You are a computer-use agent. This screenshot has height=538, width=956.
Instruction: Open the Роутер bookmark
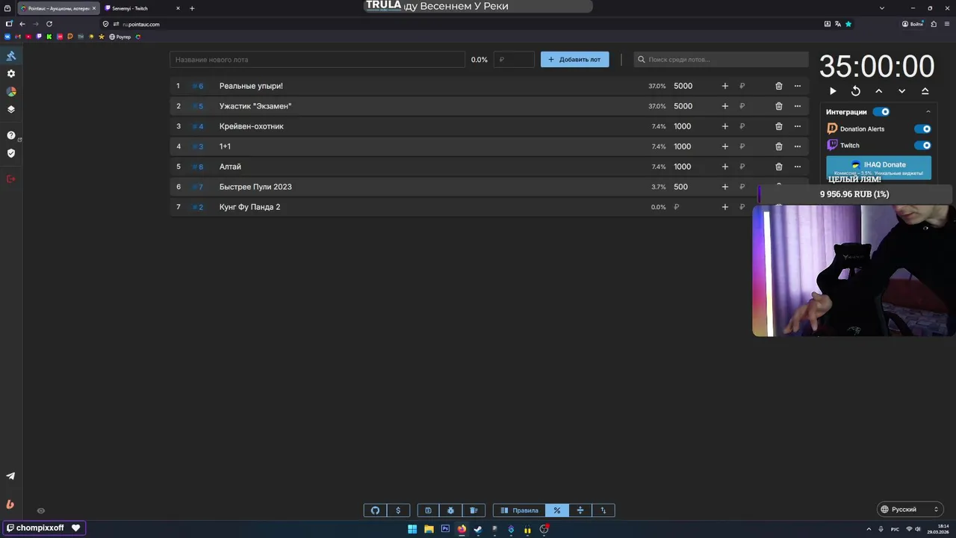pos(120,37)
